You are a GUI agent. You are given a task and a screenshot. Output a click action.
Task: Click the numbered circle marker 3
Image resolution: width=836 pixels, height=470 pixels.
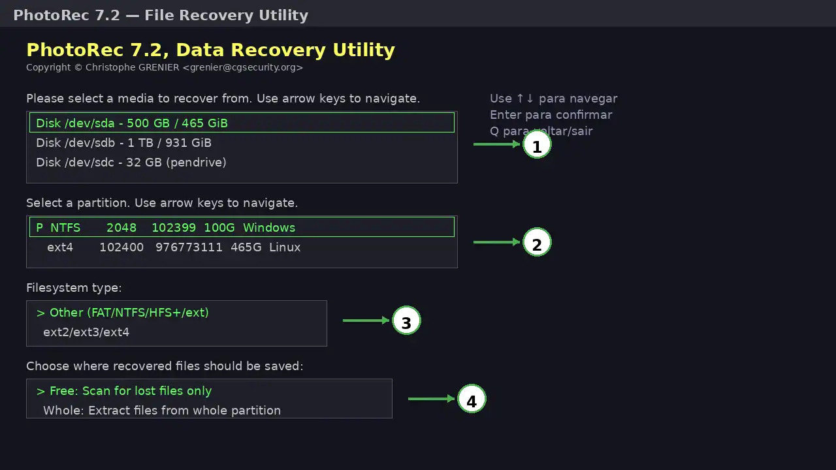click(406, 321)
